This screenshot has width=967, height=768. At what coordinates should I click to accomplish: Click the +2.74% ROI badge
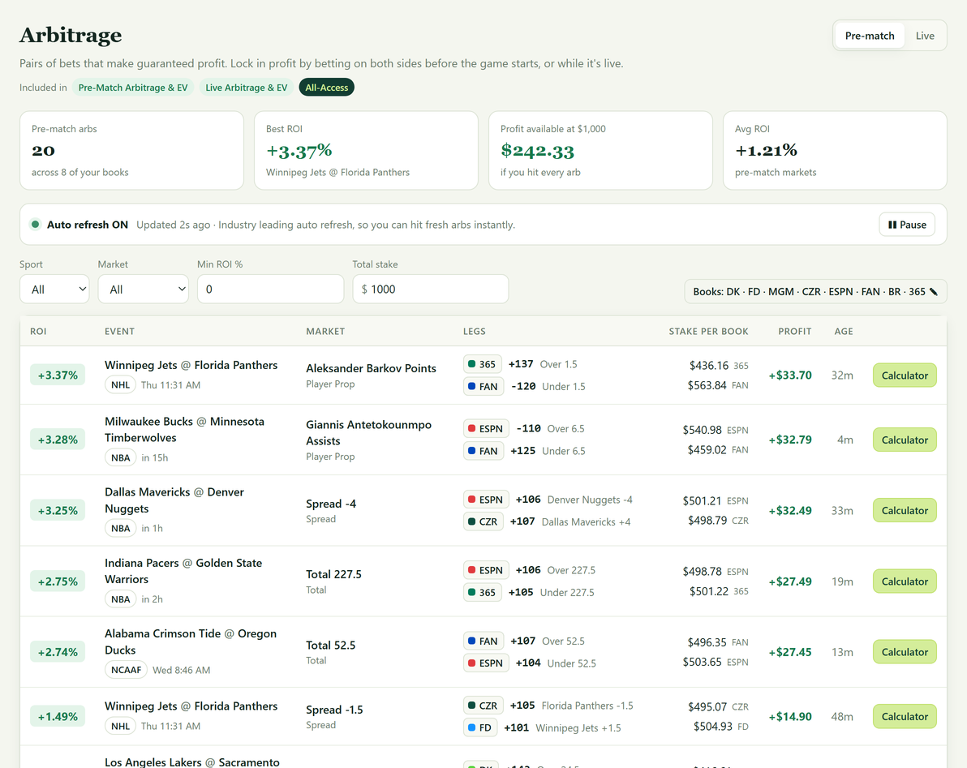pyautogui.click(x=58, y=652)
